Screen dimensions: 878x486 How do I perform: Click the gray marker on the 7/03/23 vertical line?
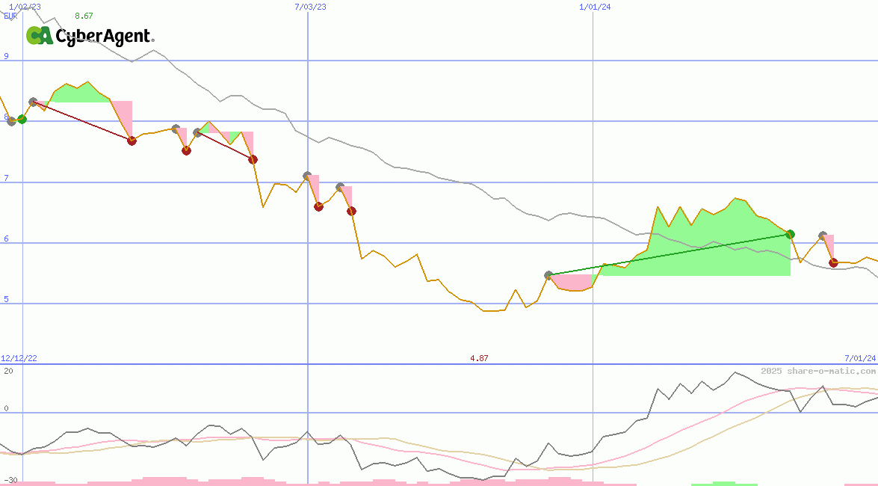pos(307,176)
